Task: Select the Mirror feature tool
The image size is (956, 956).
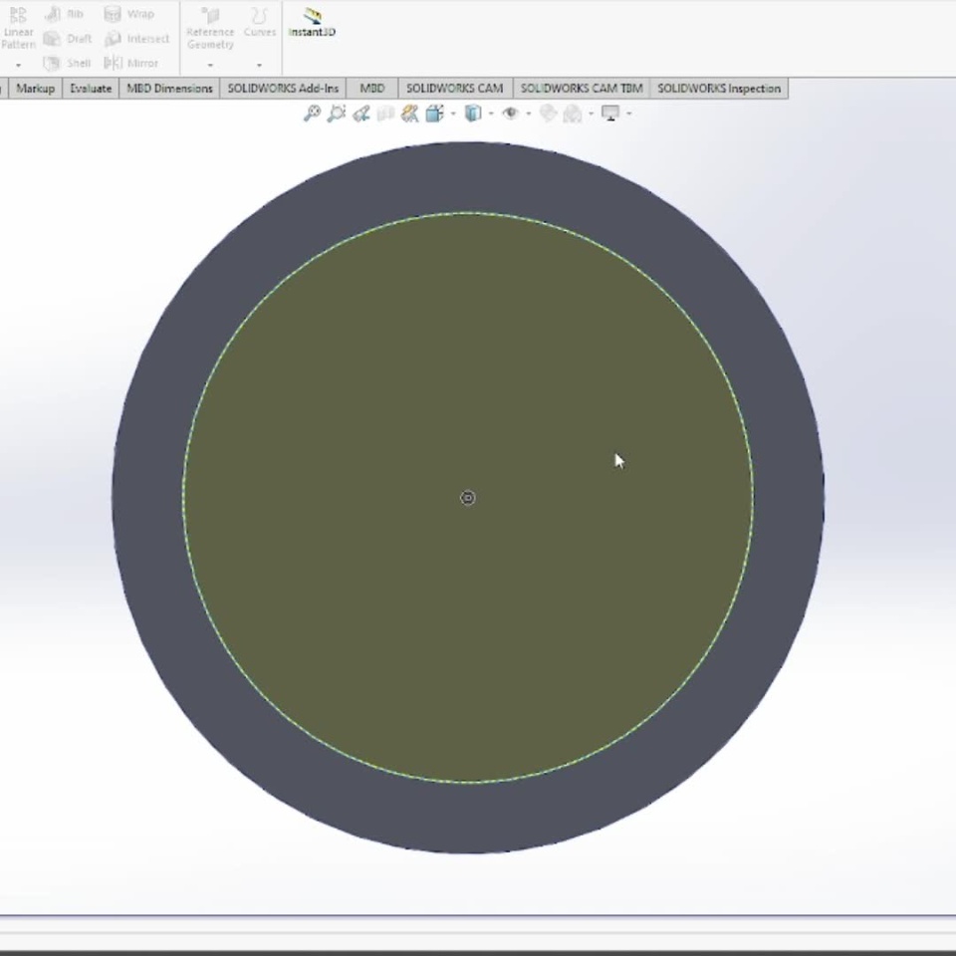Action: [131, 63]
